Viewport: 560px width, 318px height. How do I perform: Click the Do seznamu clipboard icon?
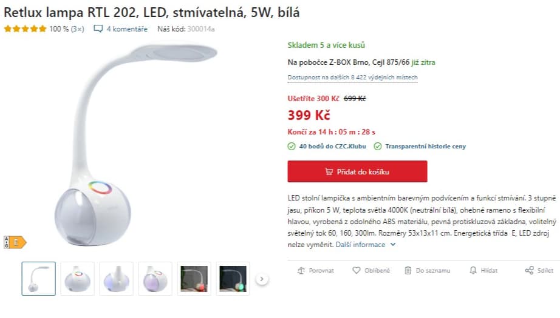coord(408,271)
